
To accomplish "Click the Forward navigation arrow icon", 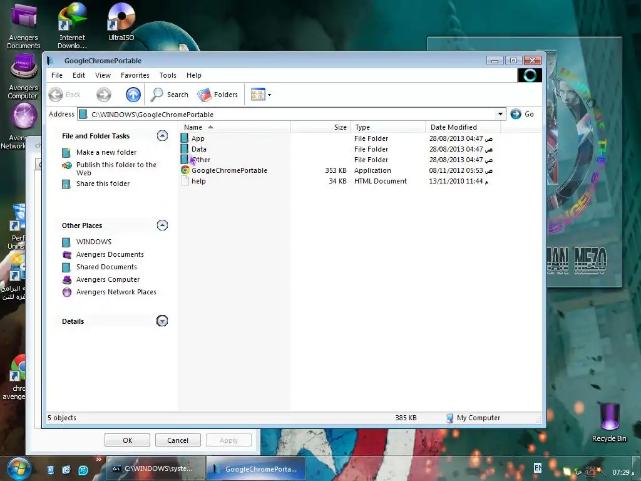I will (104, 95).
